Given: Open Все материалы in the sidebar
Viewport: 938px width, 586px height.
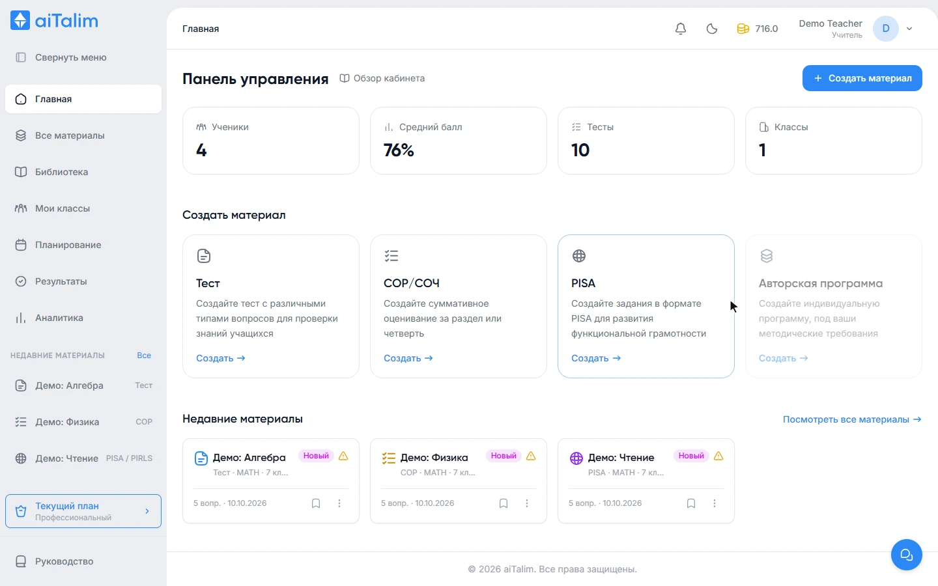Looking at the screenshot, I should tap(83, 135).
